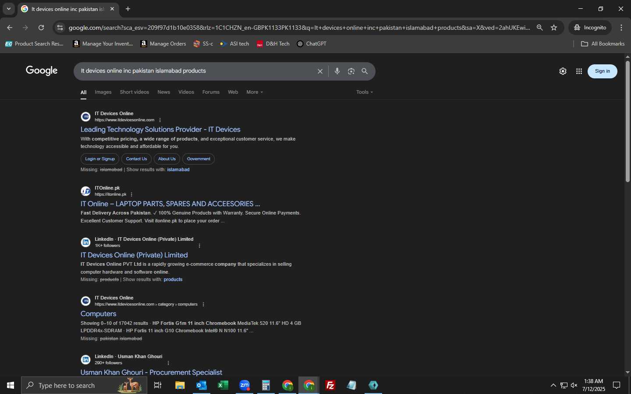Open Outlook from the taskbar
Viewport: 631px width, 394px height.
[201, 385]
